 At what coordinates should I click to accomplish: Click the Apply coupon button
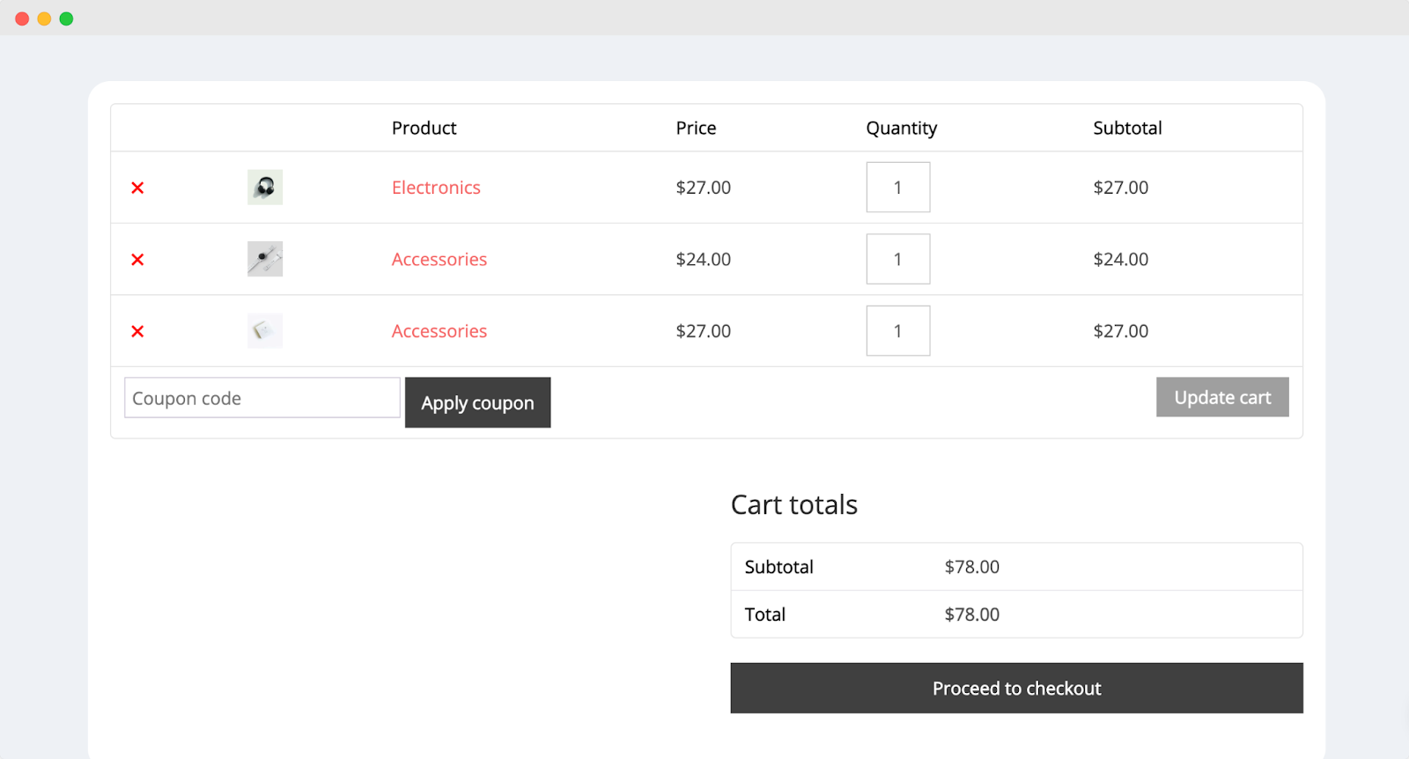478,402
